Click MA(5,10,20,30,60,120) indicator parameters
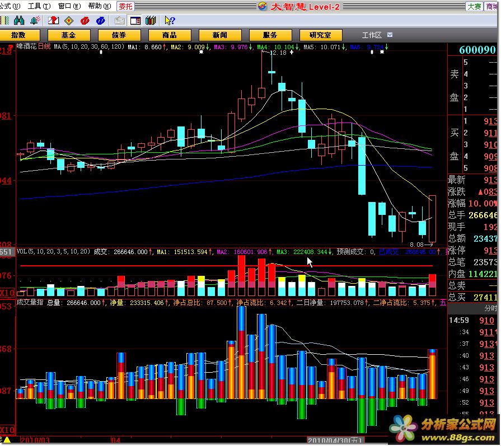501x446 pixels. [89, 46]
